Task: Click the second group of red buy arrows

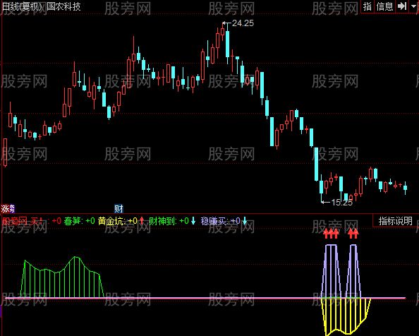Action: [x=353, y=234]
